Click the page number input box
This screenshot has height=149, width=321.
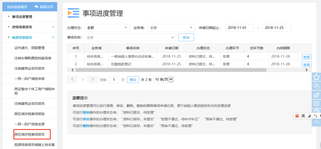click(114, 80)
